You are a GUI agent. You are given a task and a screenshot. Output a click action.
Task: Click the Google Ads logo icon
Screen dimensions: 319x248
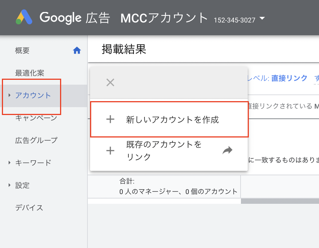(24, 17)
